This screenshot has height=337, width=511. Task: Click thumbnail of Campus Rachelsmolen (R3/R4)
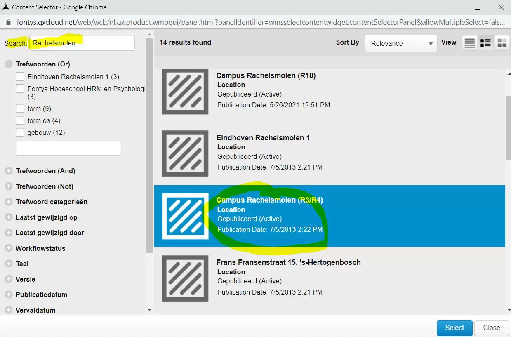(185, 216)
